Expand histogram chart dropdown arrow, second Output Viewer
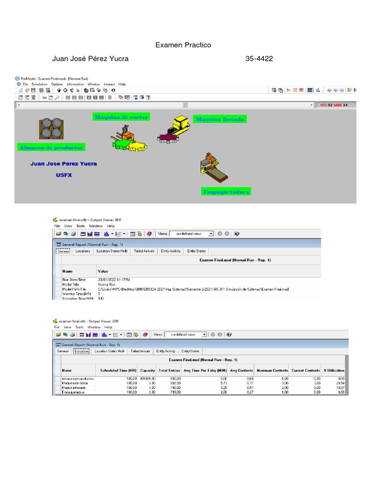Screen dimensions: 367x490 coord(109,334)
